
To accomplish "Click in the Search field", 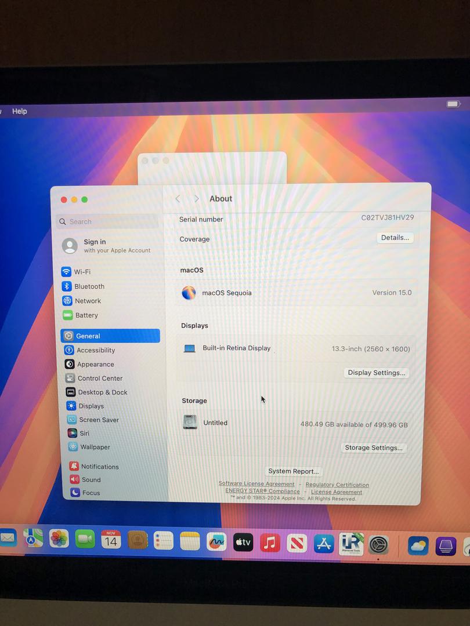I will coord(107,221).
